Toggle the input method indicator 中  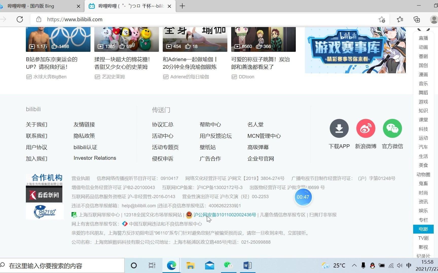click(409, 265)
